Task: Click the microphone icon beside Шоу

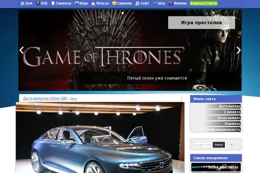Action: tap(155, 3)
